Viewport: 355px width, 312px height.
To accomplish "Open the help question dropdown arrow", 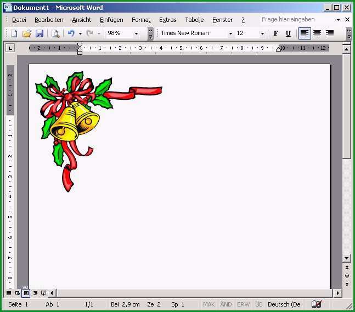I will [338, 20].
